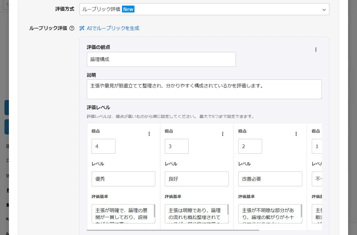Open the 評価方式 selection dropdown
Image resolution: width=357 pixels, height=235 pixels.
tap(204, 9)
